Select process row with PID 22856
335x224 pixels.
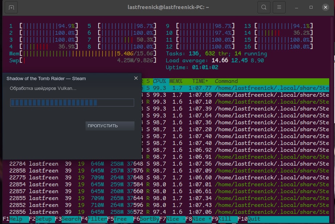[169, 212]
